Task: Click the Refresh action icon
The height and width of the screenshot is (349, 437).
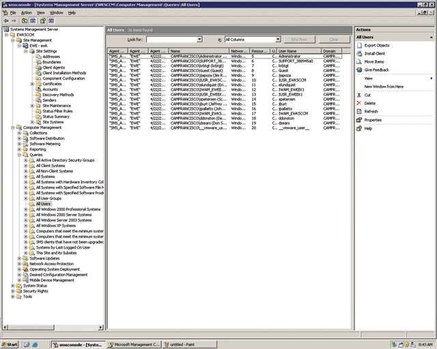Action: pyautogui.click(x=359, y=112)
